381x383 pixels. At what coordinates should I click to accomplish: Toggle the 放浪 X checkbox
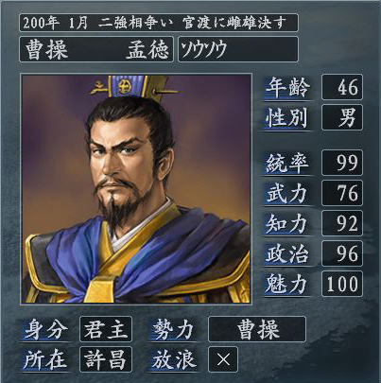coord(223,359)
